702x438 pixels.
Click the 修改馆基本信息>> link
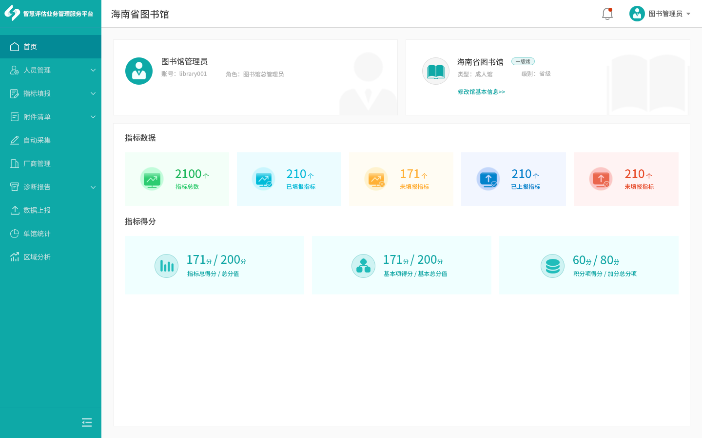(481, 91)
